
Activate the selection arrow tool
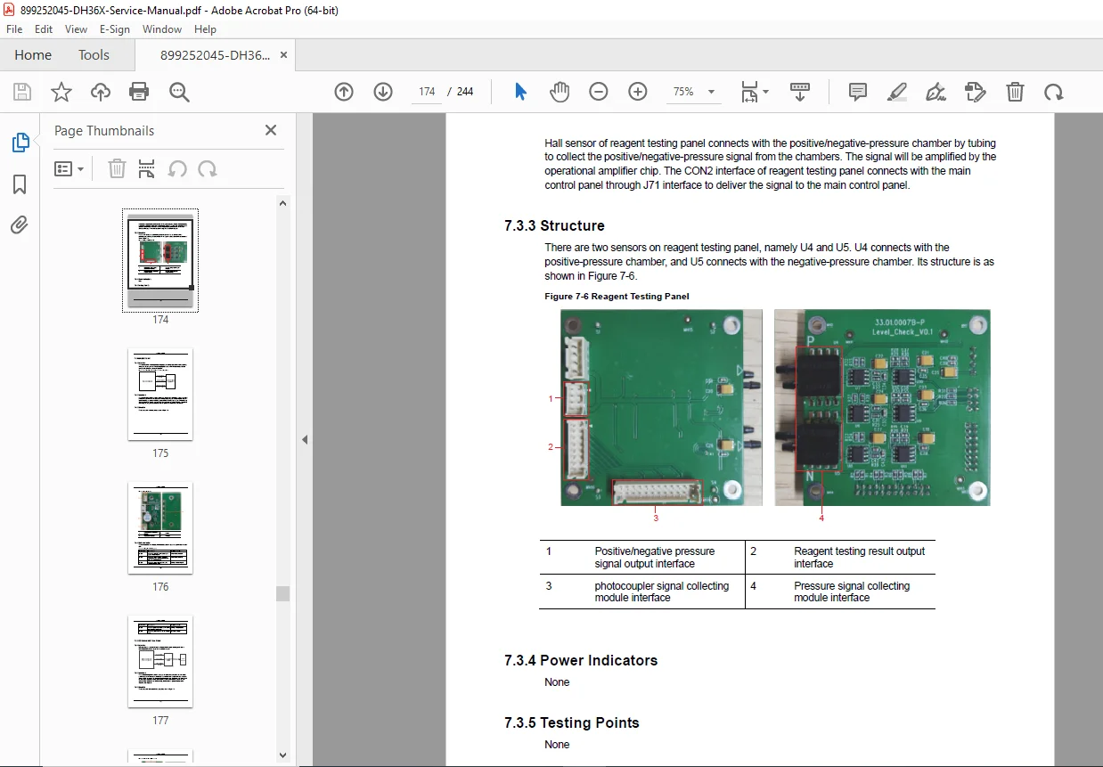pos(521,92)
